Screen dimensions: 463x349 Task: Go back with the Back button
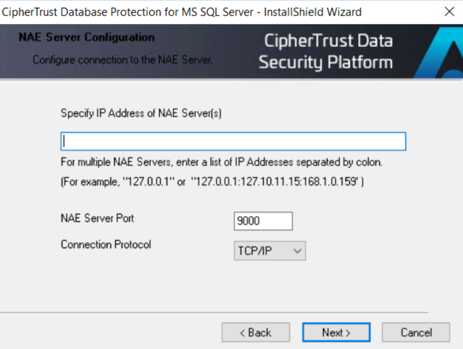click(x=256, y=332)
